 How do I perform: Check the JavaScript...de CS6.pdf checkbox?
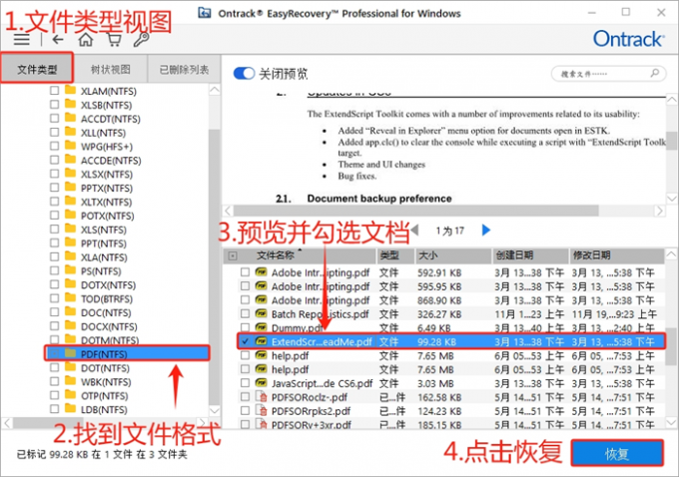pyautogui.click(x=245, y=383)
